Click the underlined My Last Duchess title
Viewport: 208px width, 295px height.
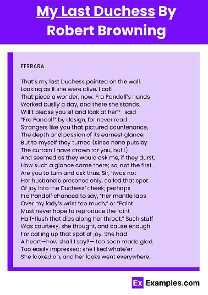[x=96, y=12]
